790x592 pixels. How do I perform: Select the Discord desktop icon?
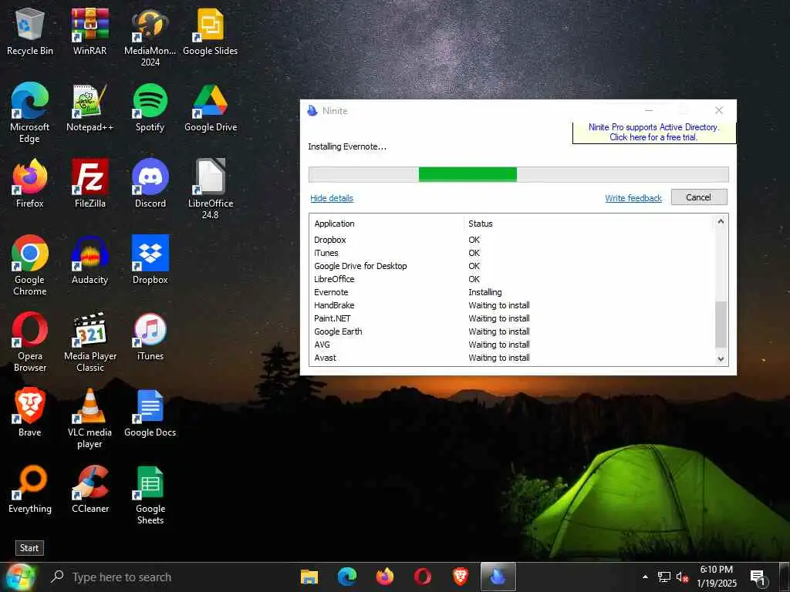[150, 183]
